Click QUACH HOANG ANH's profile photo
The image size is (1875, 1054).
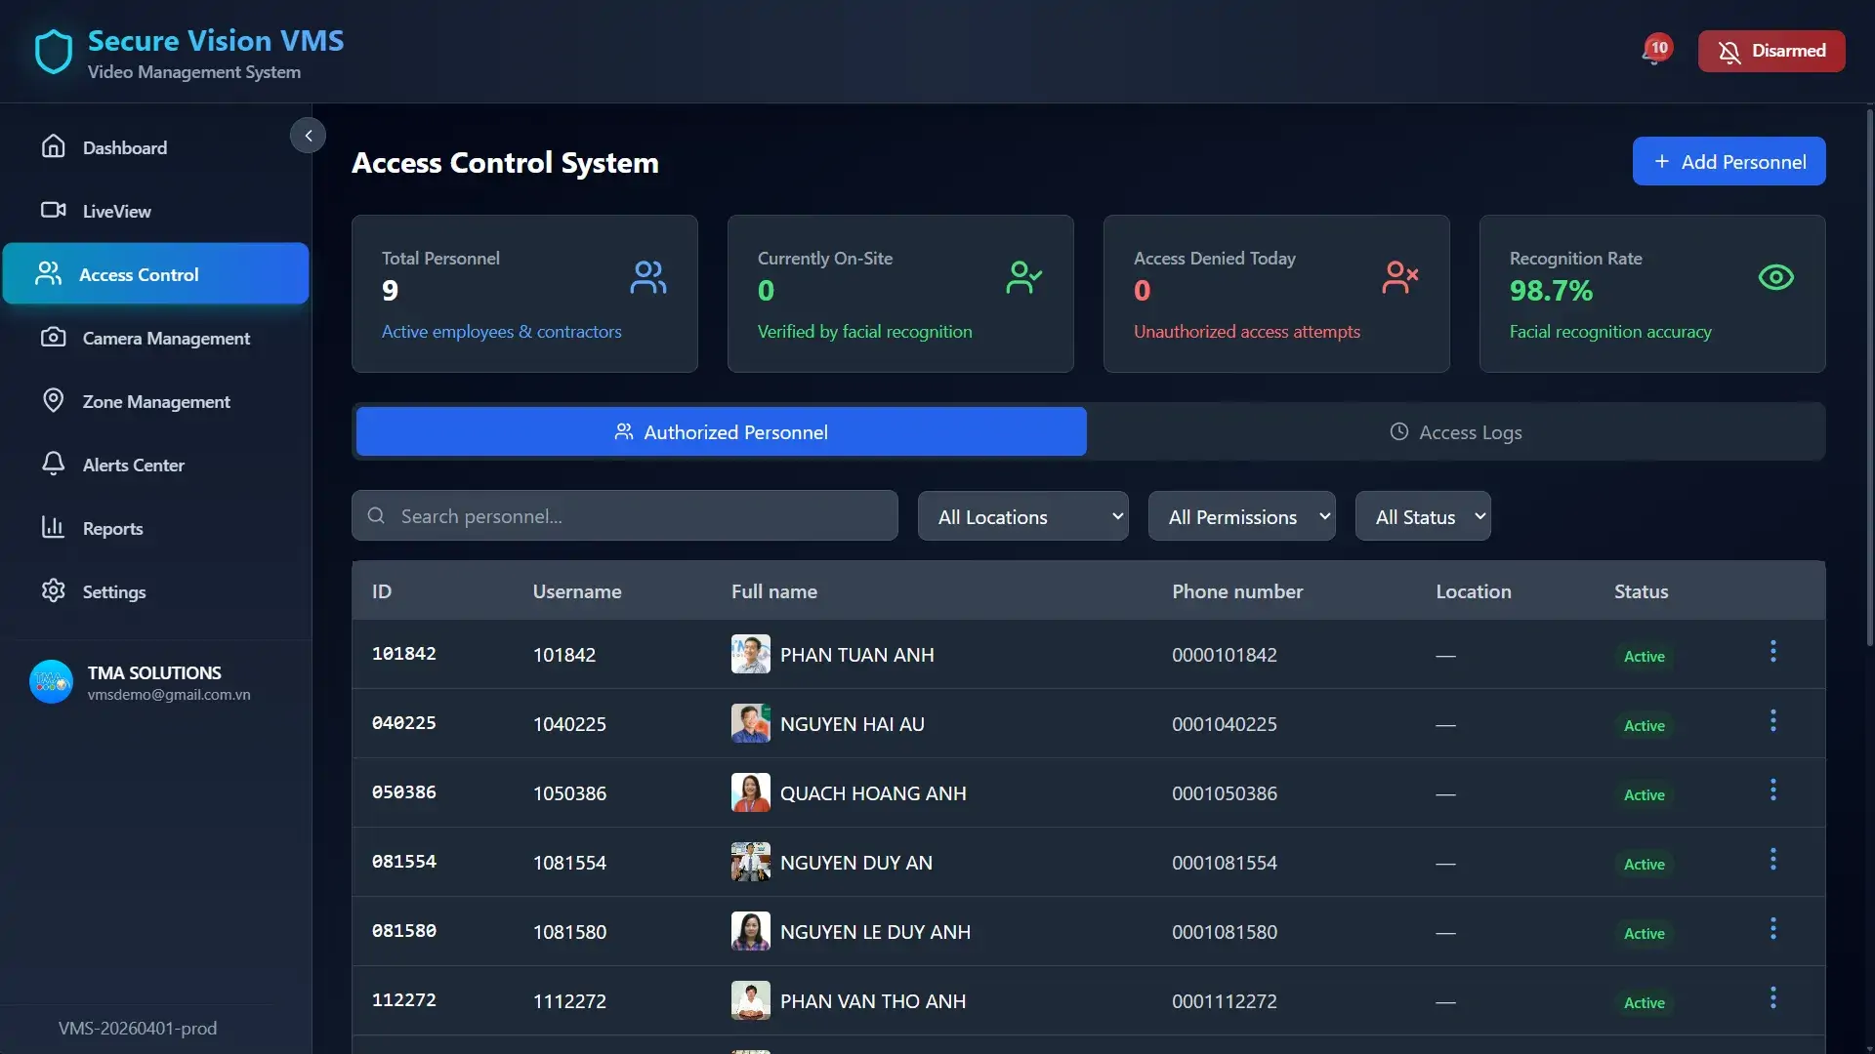click(751, 793)
